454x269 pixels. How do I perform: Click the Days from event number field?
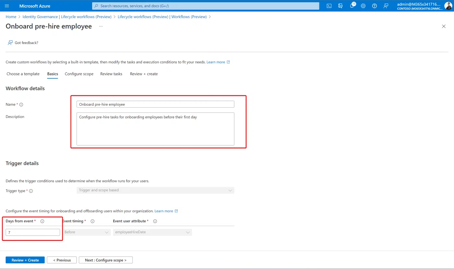(x=33, y=232)
